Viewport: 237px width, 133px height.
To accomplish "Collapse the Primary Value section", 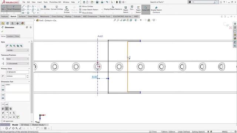I will point(29,69).
